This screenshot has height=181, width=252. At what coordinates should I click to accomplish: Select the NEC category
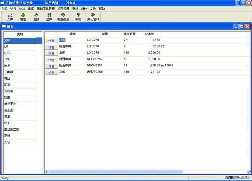click(20, 53)
